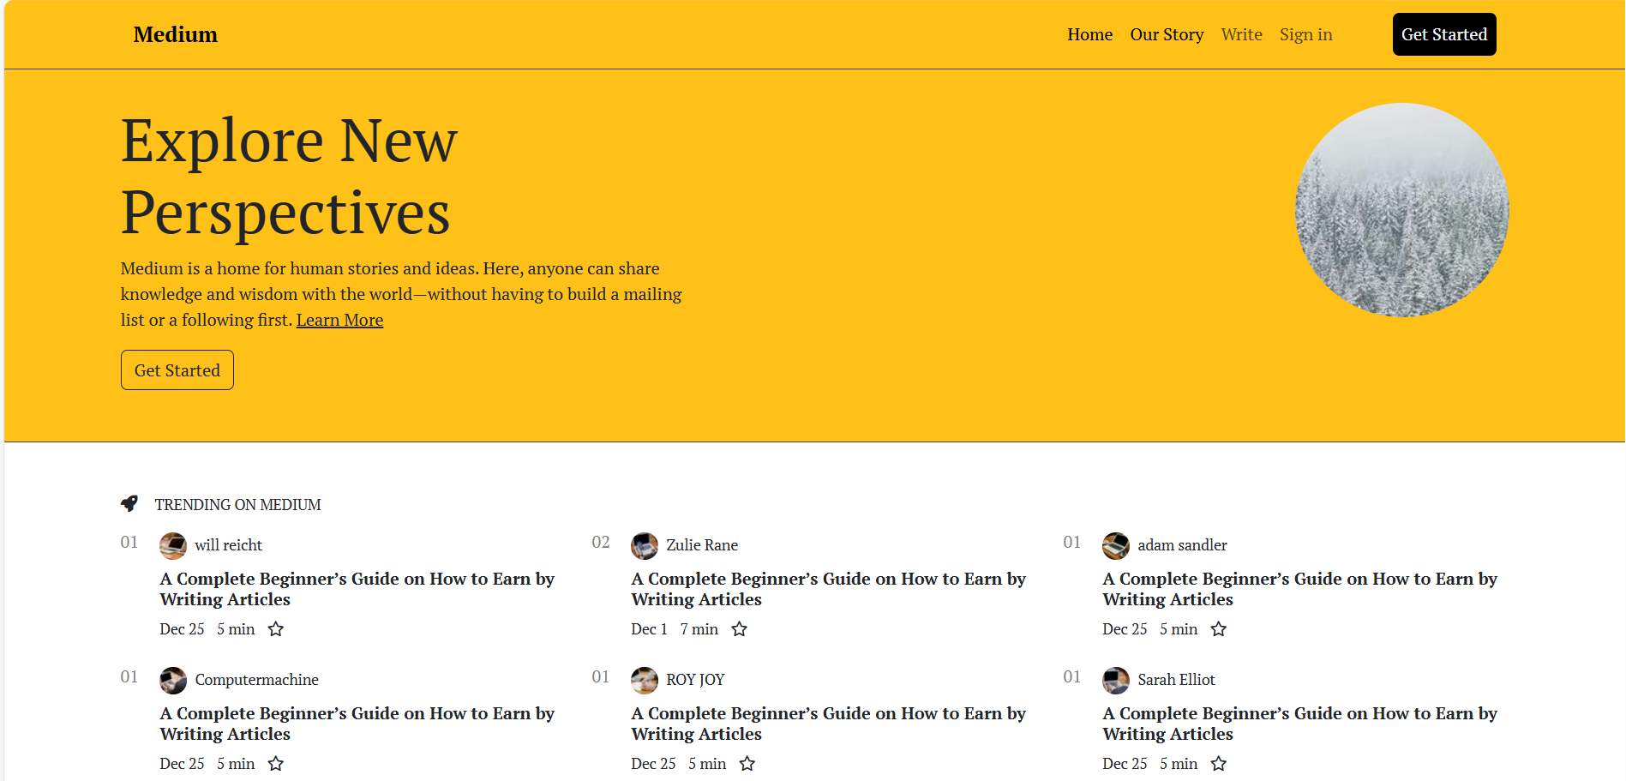Open Sarah Elliot's article title

(x=1300, y=724)
